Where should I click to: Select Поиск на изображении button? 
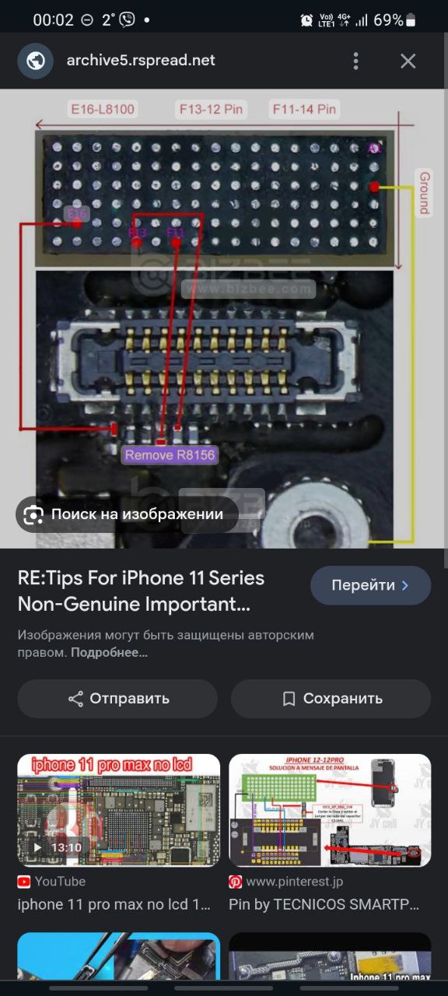tap(128, 514)
